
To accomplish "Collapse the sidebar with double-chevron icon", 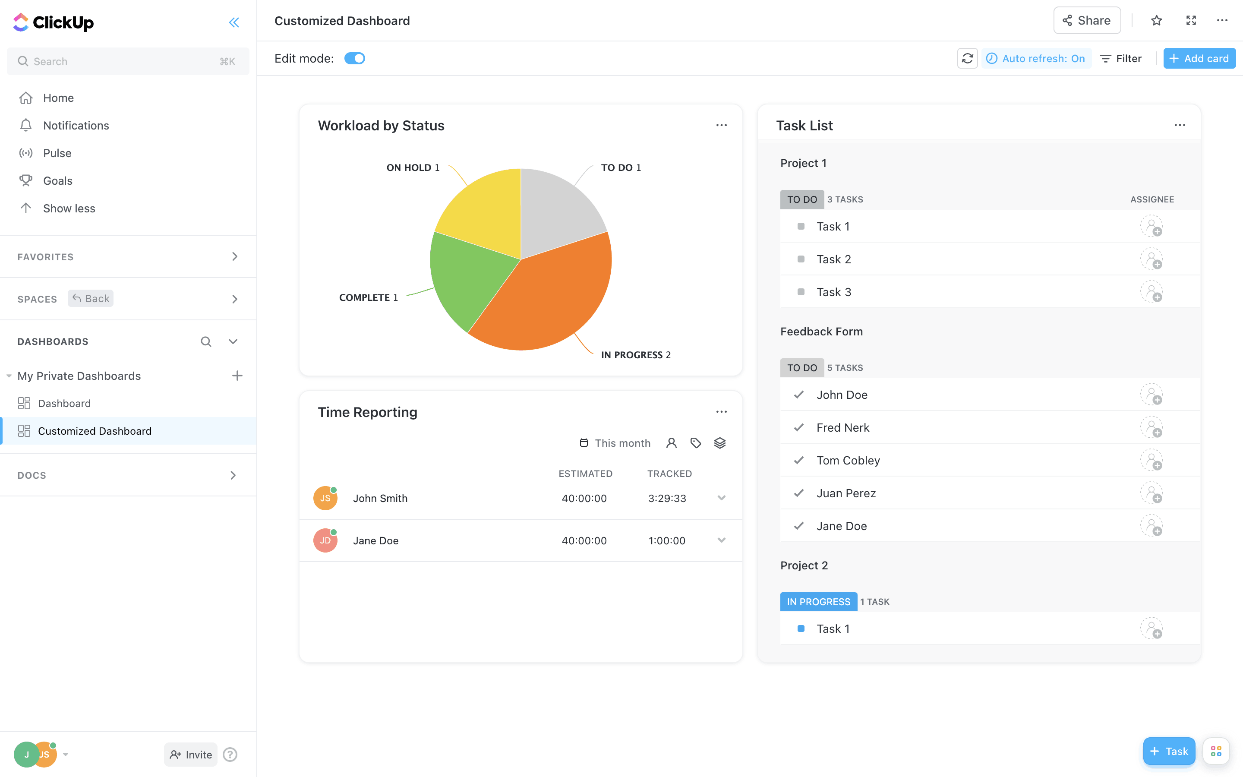I will 233,22.
